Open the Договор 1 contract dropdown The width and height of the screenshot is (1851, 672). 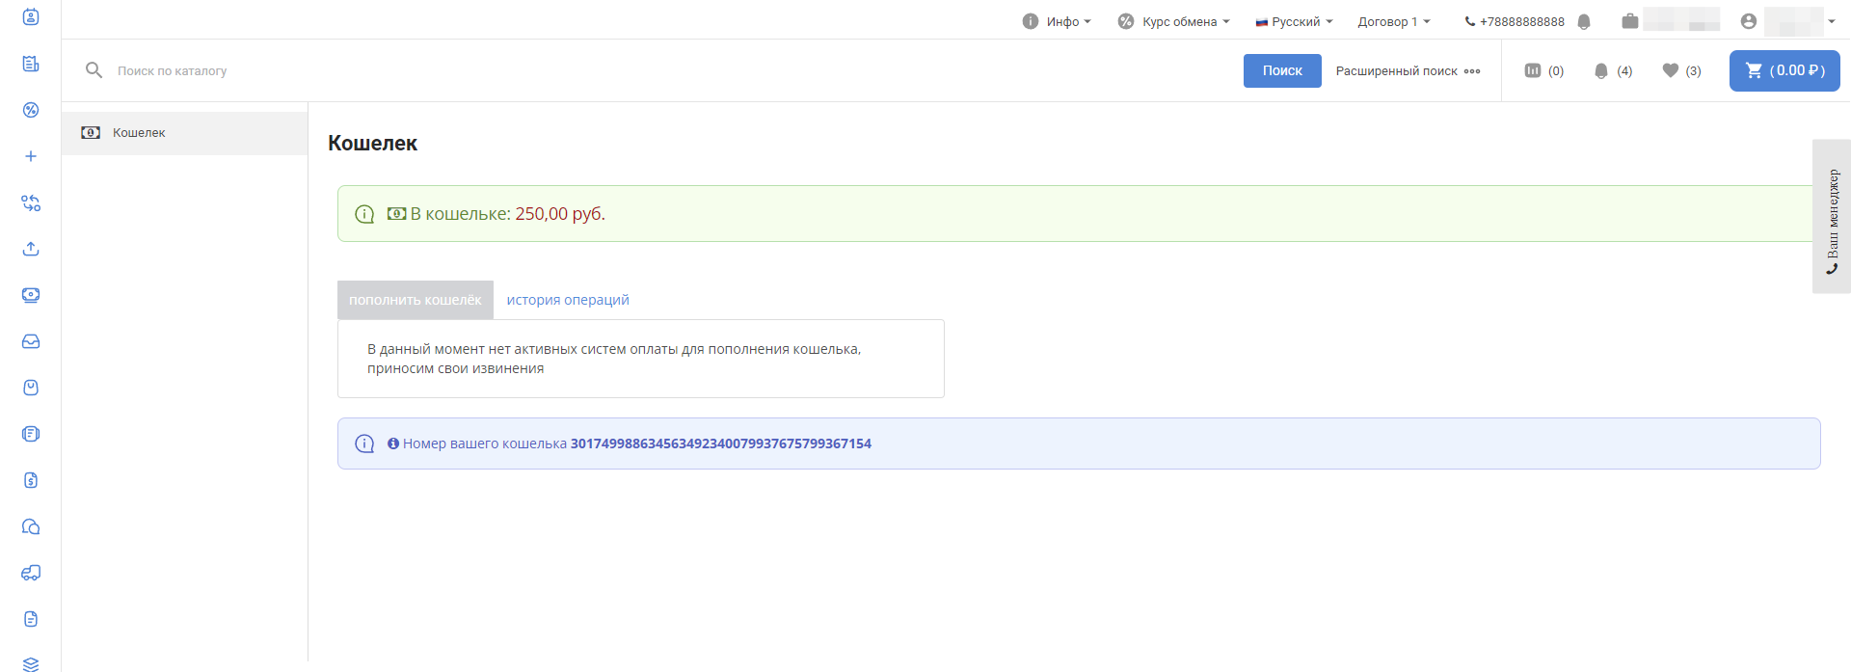[x=1393, y=21]
